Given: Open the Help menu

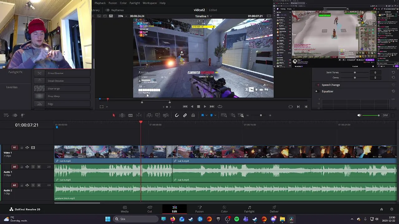Looking at the screenshot, I should pos(163,3).
